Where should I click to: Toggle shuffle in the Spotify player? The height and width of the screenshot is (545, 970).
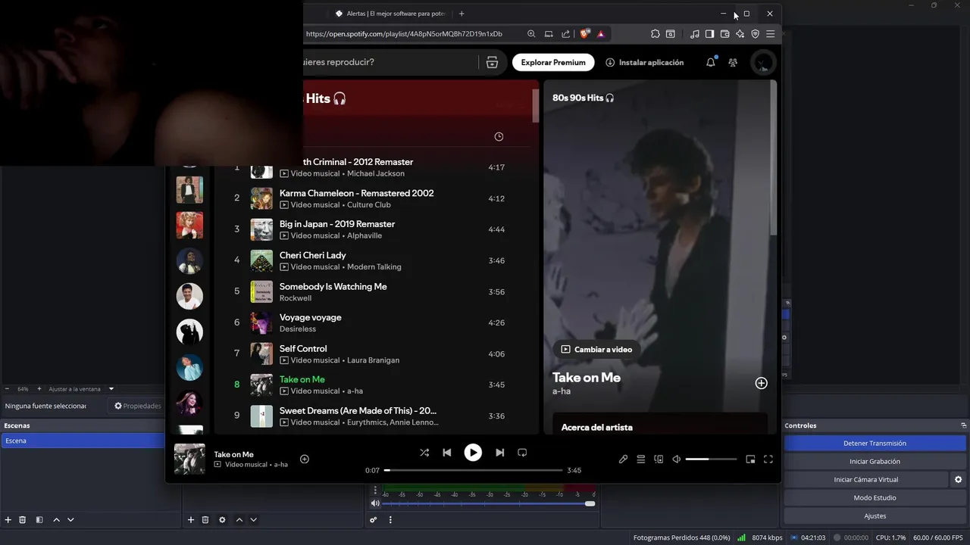point(424,453)
